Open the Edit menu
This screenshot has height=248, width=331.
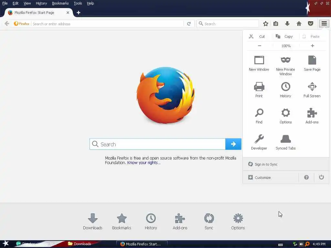tap(16, 3)
